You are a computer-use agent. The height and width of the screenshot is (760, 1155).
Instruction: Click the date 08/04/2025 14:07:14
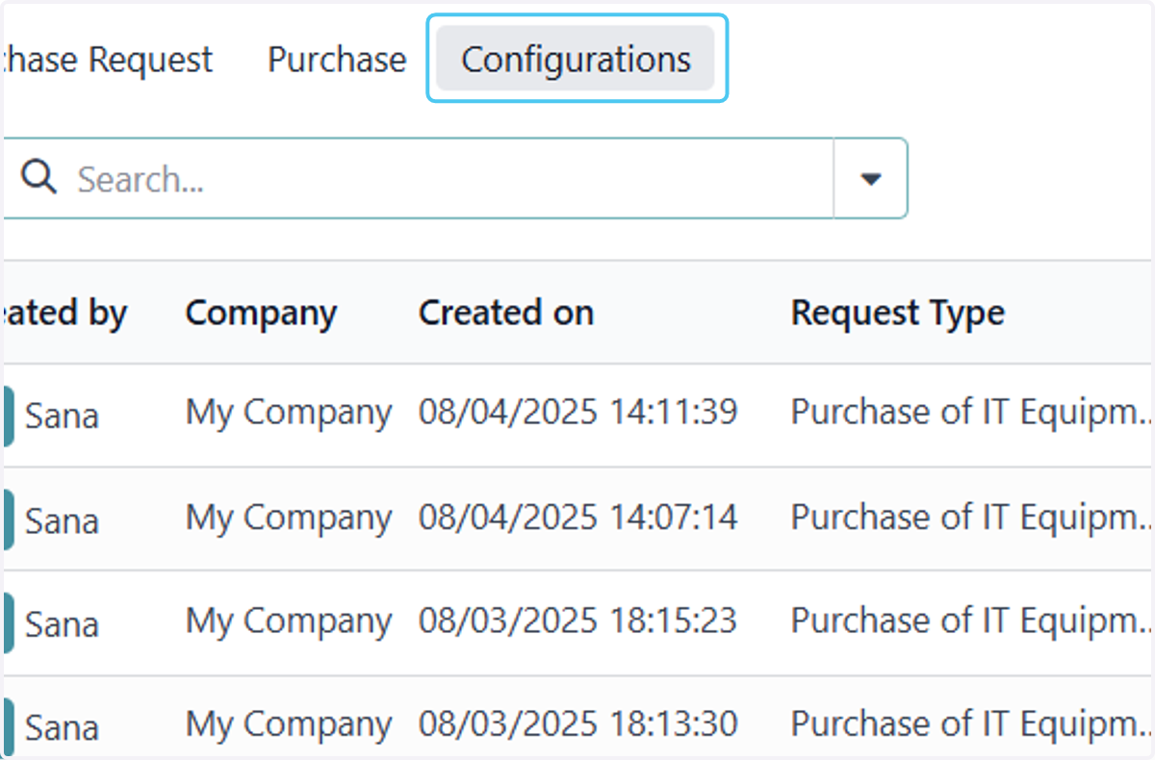(x=578, y=517)
